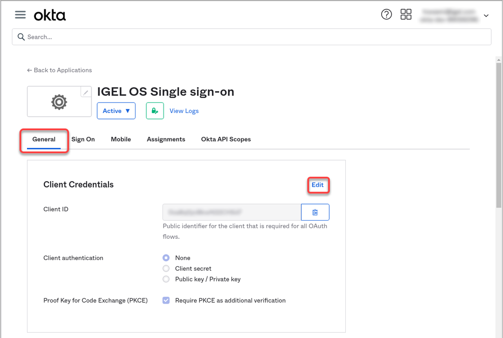Open the hamburger navigation menu

tap(20, 15)
